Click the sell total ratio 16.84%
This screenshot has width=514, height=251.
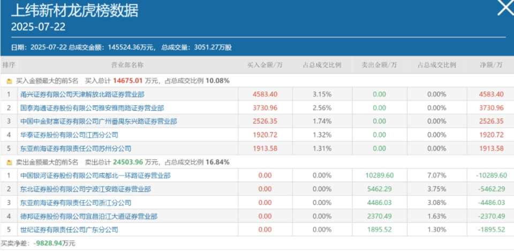[218, 162]
